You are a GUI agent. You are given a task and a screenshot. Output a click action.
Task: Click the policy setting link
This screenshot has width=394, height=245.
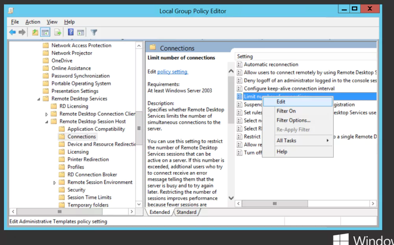click(172, 72)
